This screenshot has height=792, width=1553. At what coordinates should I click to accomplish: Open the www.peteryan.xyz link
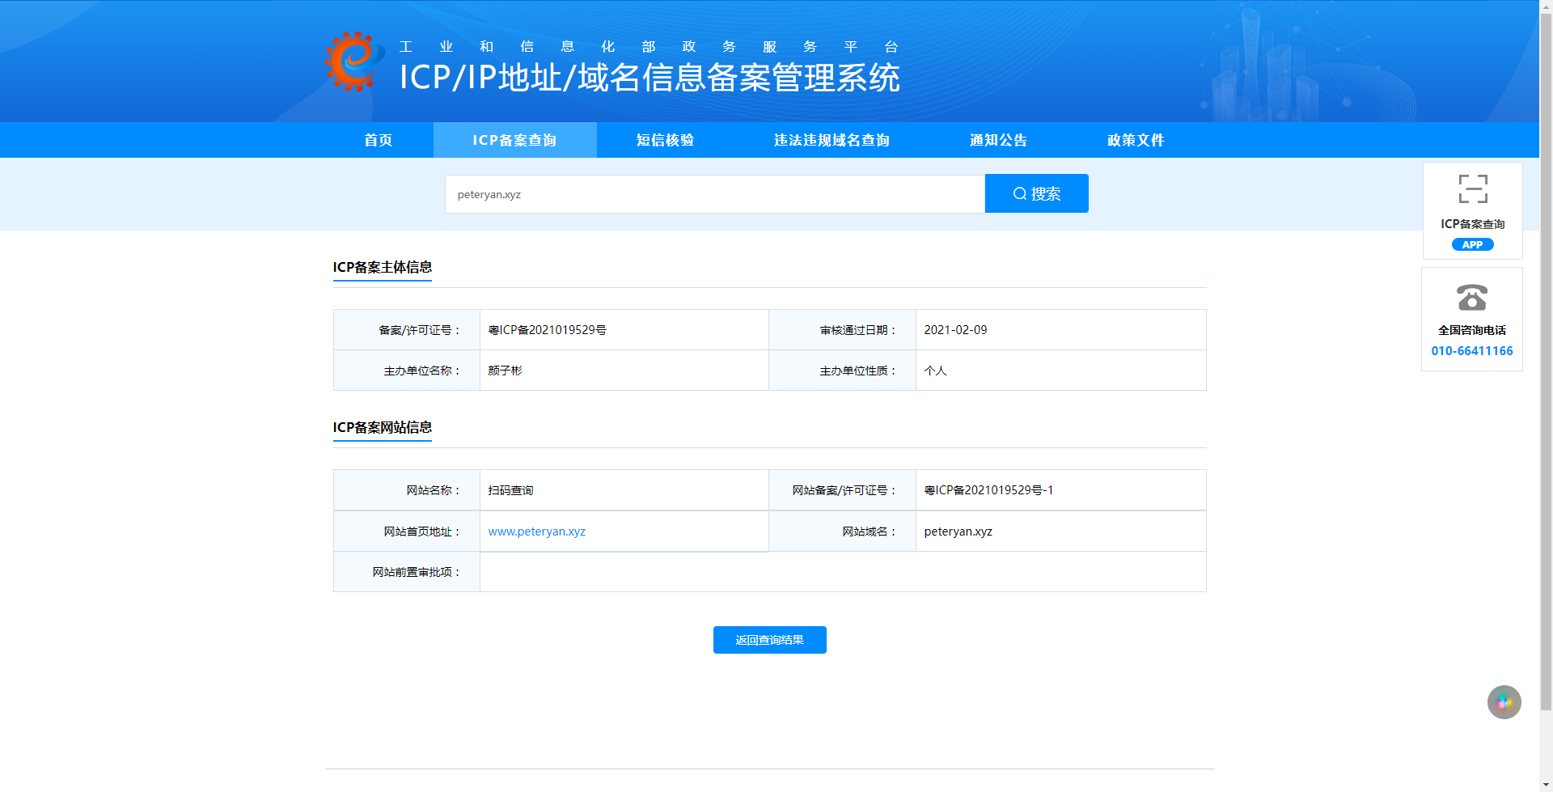pyautogui.click(x=537, y=532)
